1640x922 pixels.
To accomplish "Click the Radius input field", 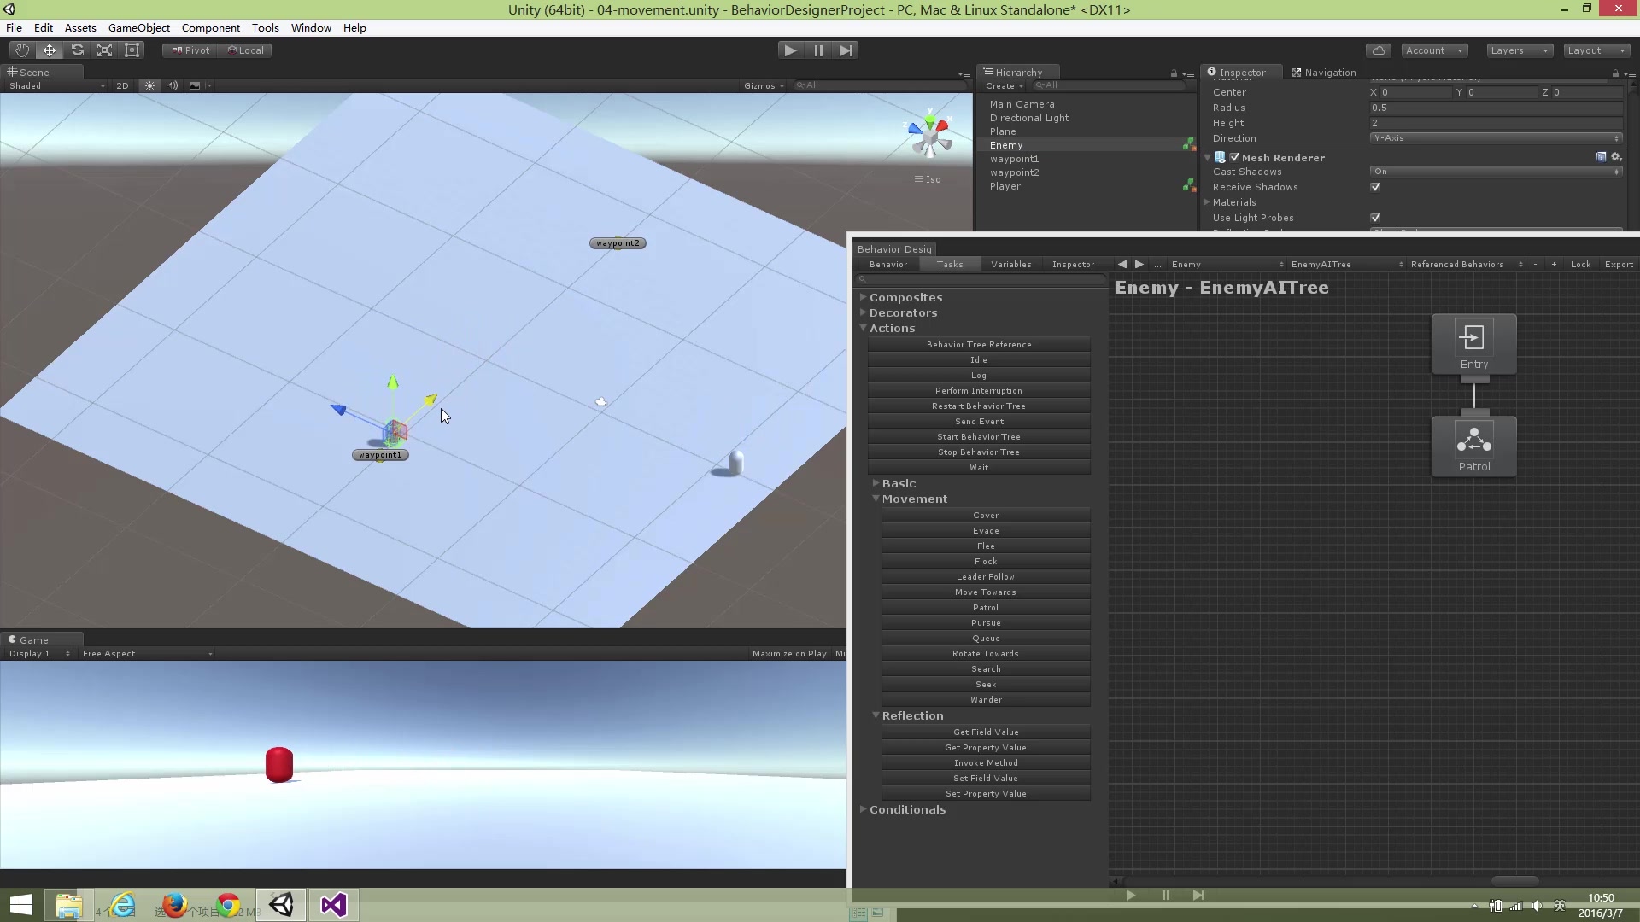I will (x=1495, y=108).
